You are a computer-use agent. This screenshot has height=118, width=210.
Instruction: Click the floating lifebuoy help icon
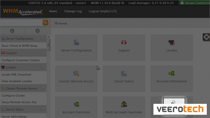(206, 37)
